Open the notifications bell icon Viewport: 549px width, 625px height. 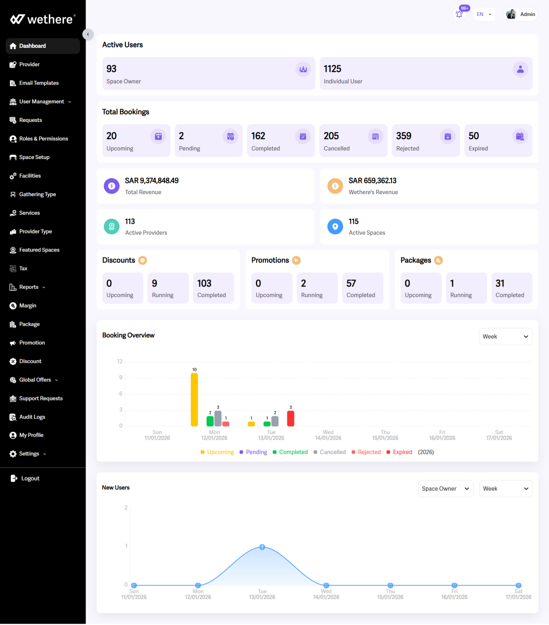tap(459, 15)
